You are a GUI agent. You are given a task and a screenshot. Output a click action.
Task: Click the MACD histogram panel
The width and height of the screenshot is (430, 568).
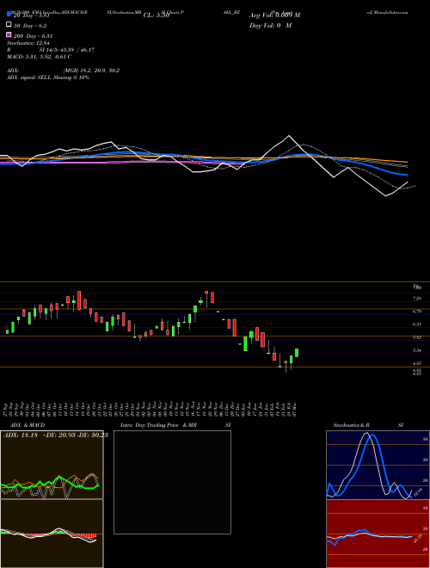click(x=52, y=534)
